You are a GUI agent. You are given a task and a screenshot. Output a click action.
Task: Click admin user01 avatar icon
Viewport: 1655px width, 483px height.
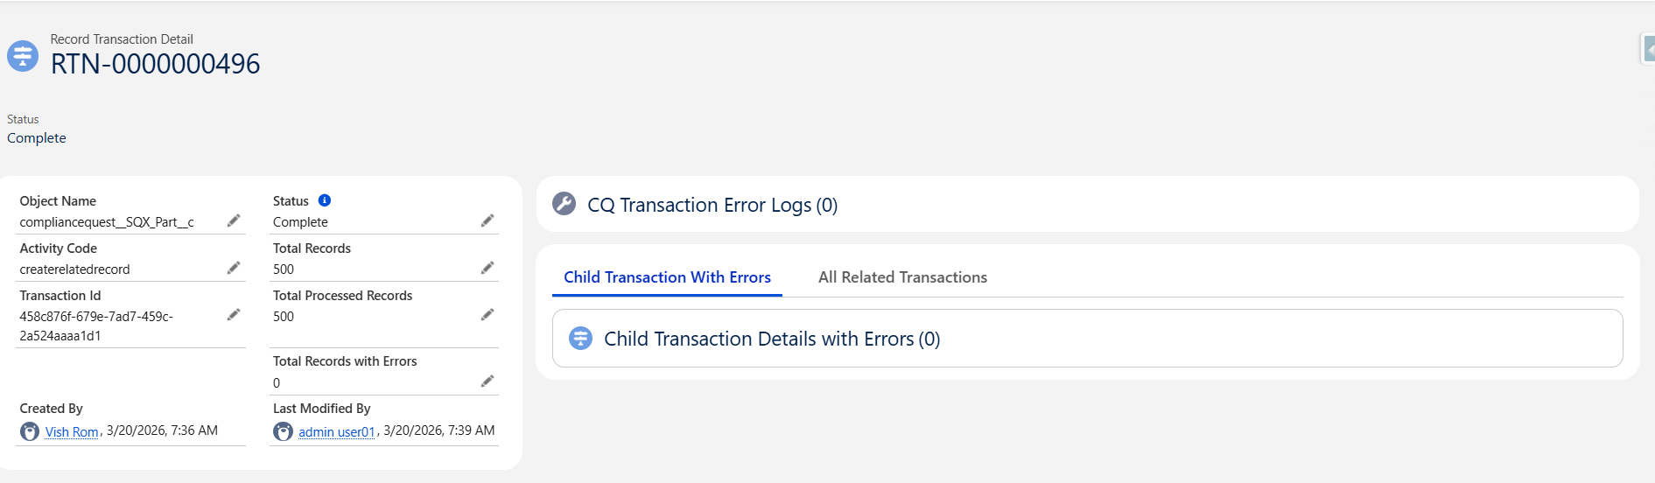pos(283,431)
